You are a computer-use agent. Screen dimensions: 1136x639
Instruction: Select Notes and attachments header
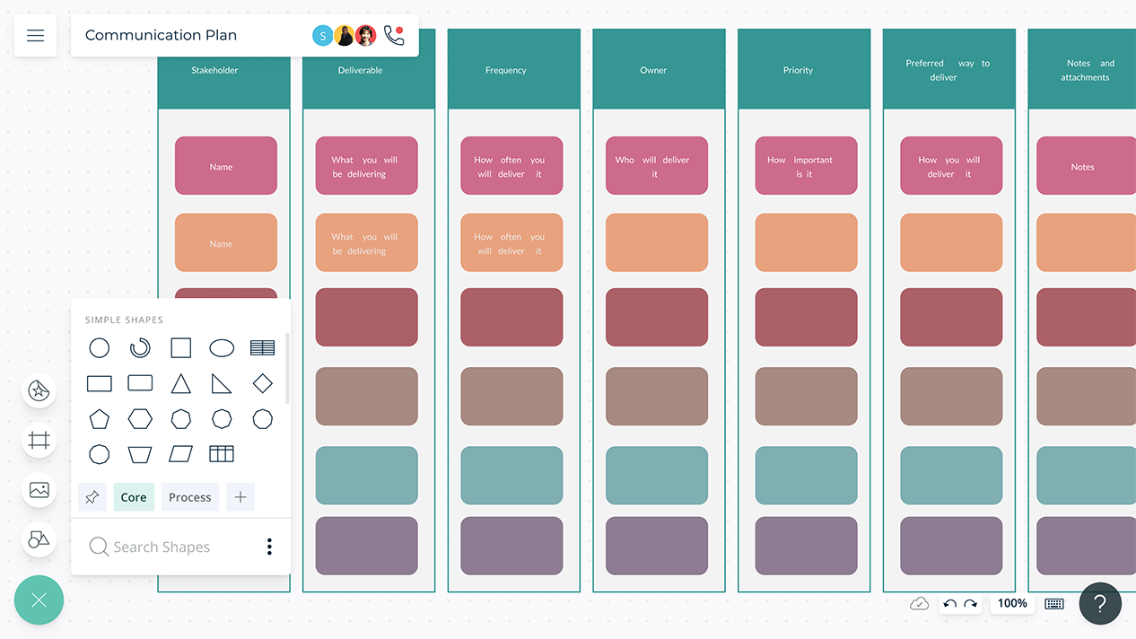coord(1082,70)
